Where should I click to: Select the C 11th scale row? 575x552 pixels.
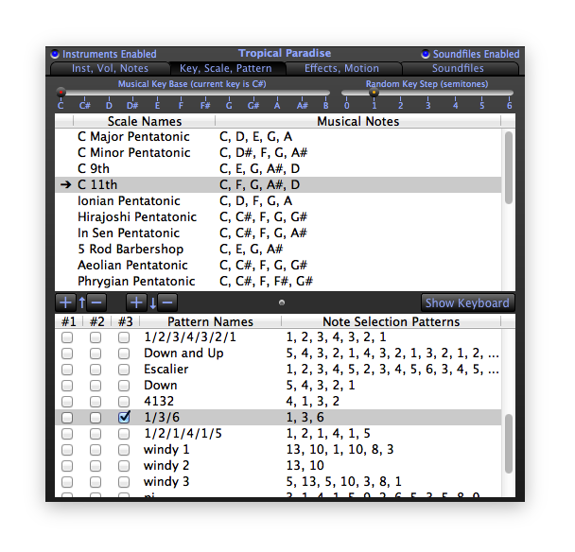(278, 184)
